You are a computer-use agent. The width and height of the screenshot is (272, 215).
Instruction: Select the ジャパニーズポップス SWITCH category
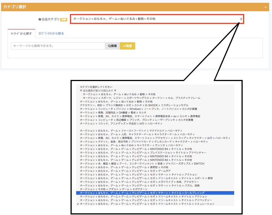point(142,164)
